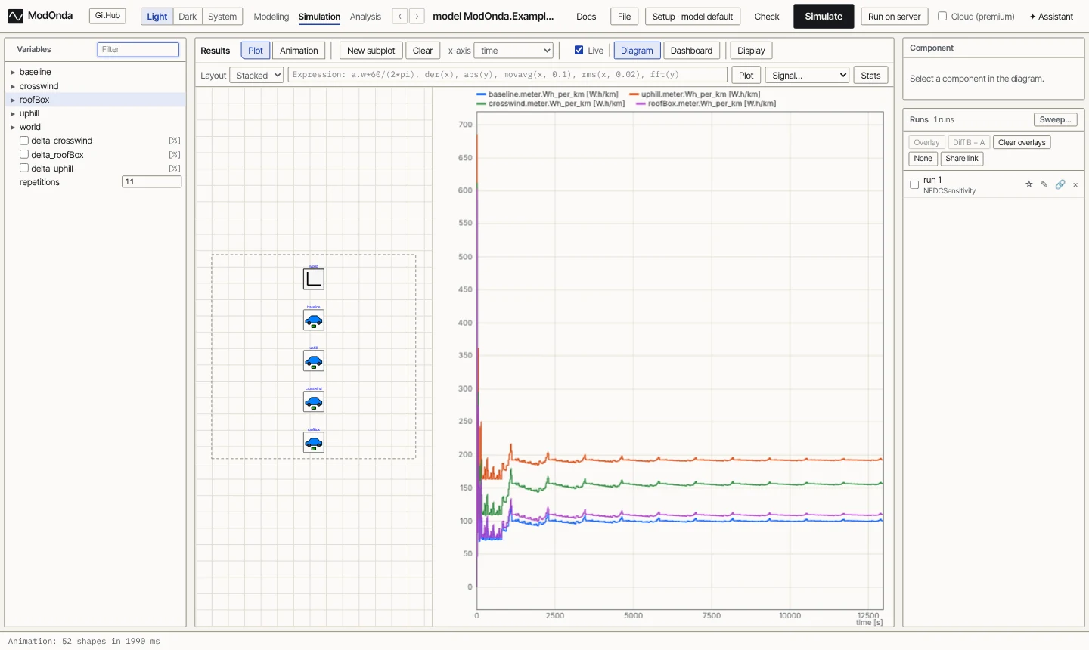The width and height of the screenshot is (1089, 650).
Task: Switch to the Modeling tab
Action: (x=271, y=17)
